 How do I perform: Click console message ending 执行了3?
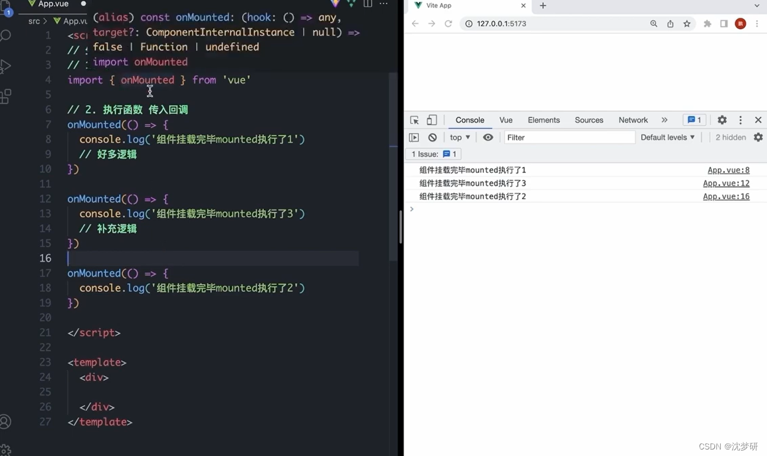pos(472,184)
